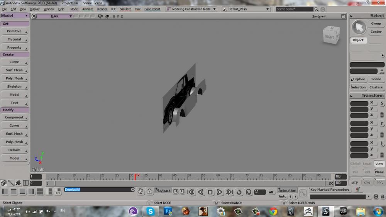This screenshot has width=386, height=217.
Task: Open the Playback menu
Action: pos(163,190)
